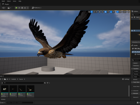Screen dimensions: 140x105
Task: Select the fourth asset thumbnail with flying hawk
Action: (30, 91)
